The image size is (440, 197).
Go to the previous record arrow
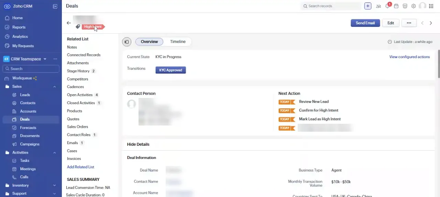[x=422, y=23]
